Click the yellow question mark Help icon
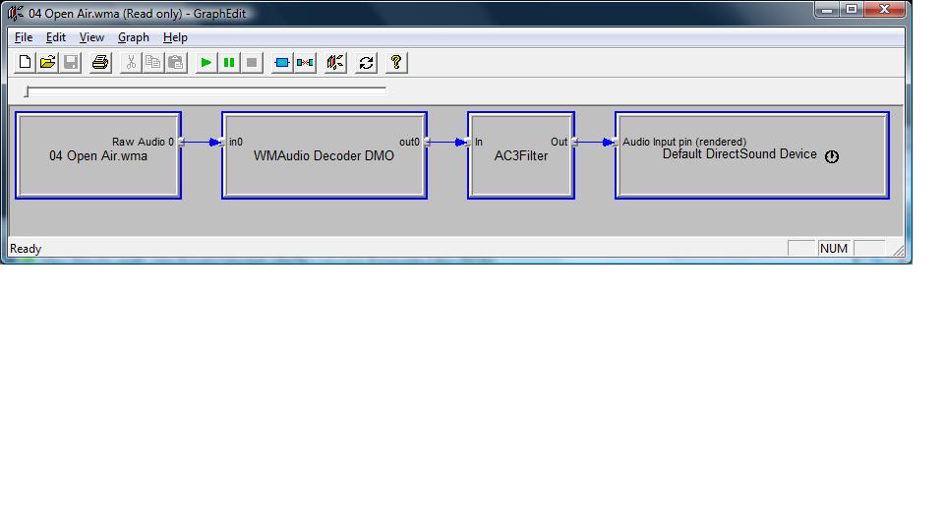The image size is (944, 531). (395, 62)
